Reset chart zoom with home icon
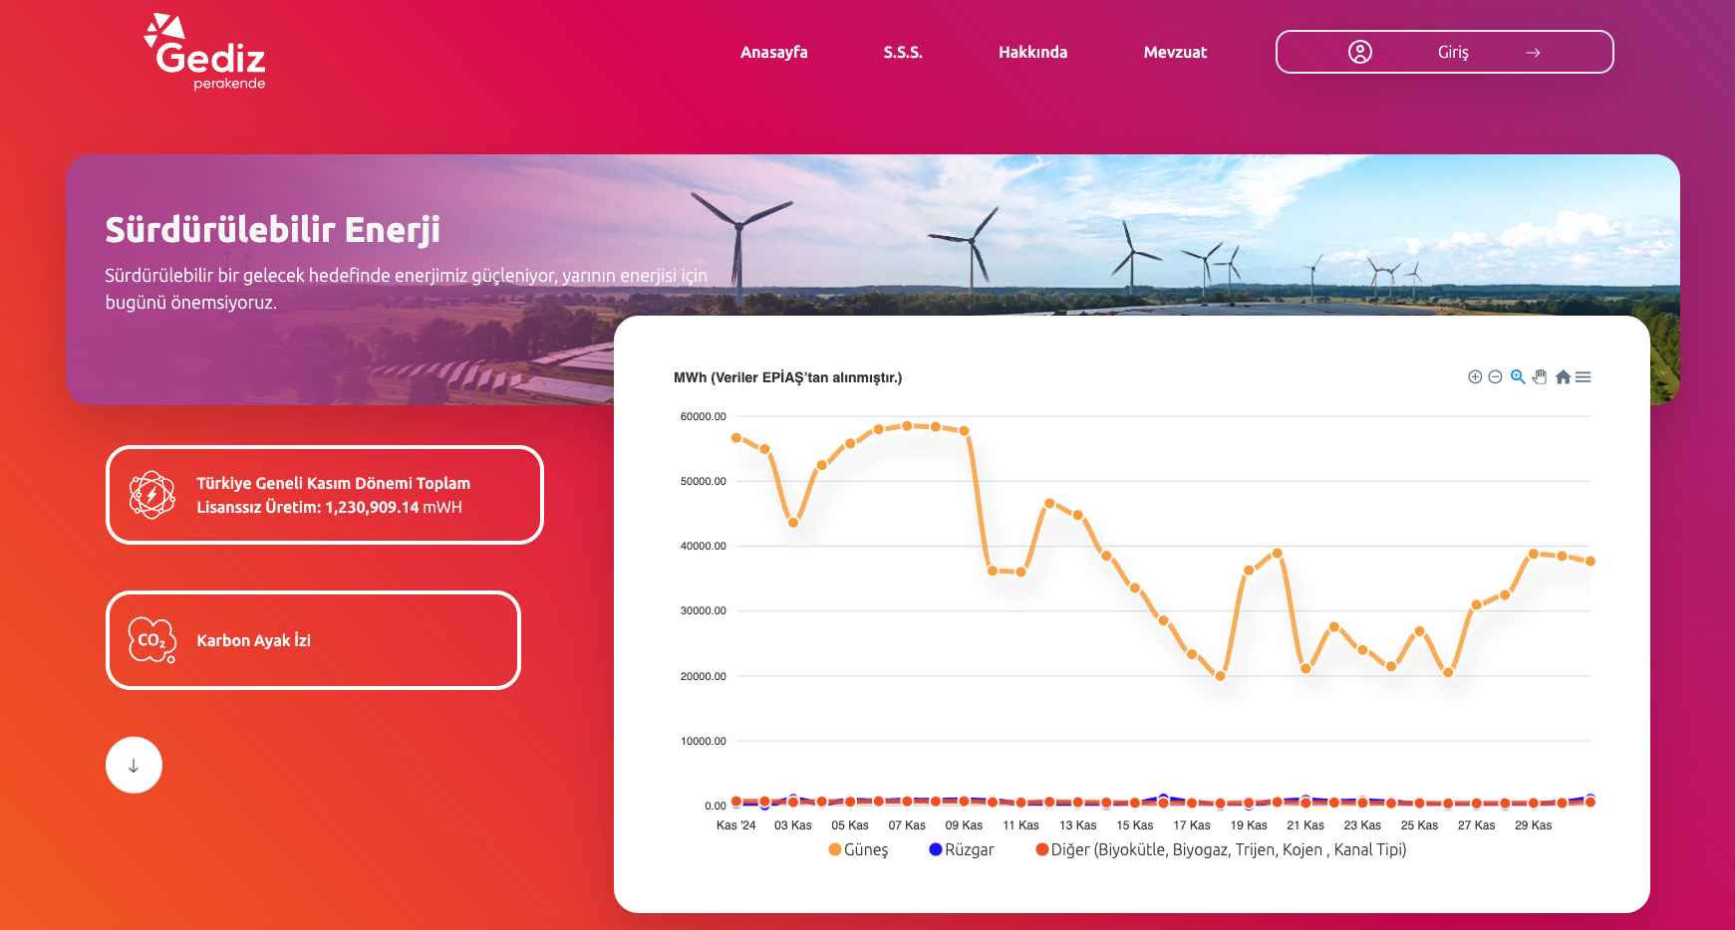This screenshot has width=1735, height=930. point(1563,376)
